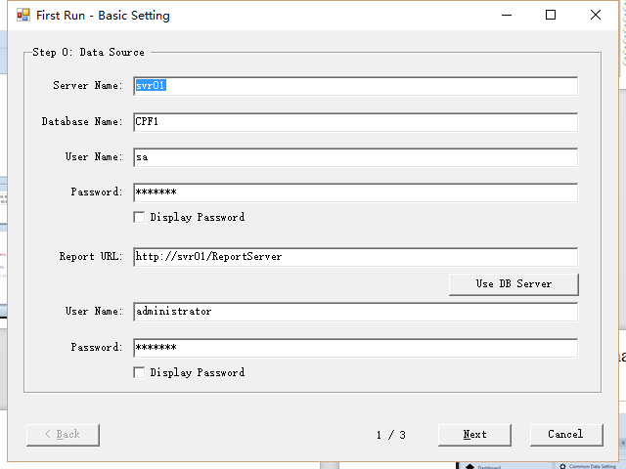This screenshot has width=626, height=469.
Task: Cancel the basic setting wizard
Action: 566,435
